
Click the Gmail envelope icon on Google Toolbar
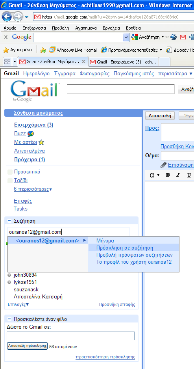pos(183,37)
